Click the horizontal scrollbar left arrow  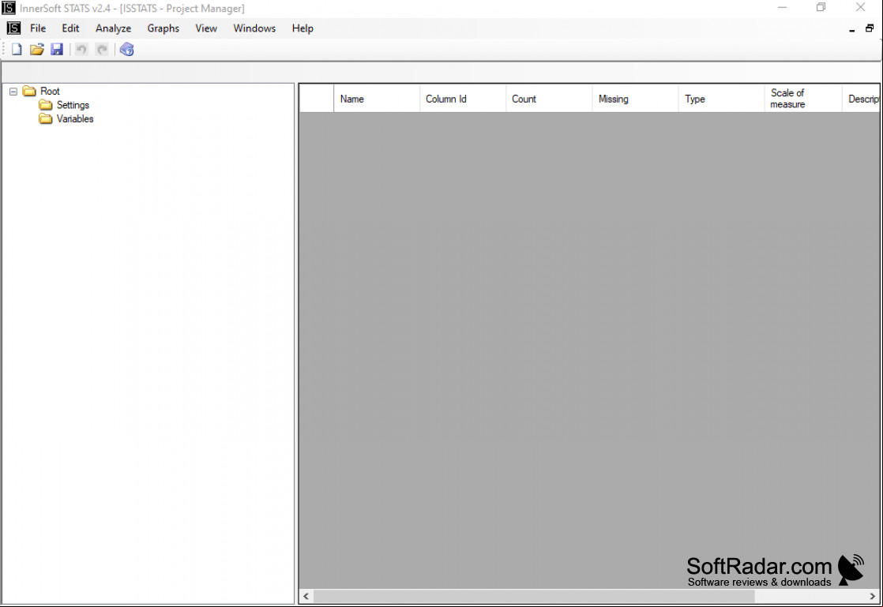tap(306, 596)
